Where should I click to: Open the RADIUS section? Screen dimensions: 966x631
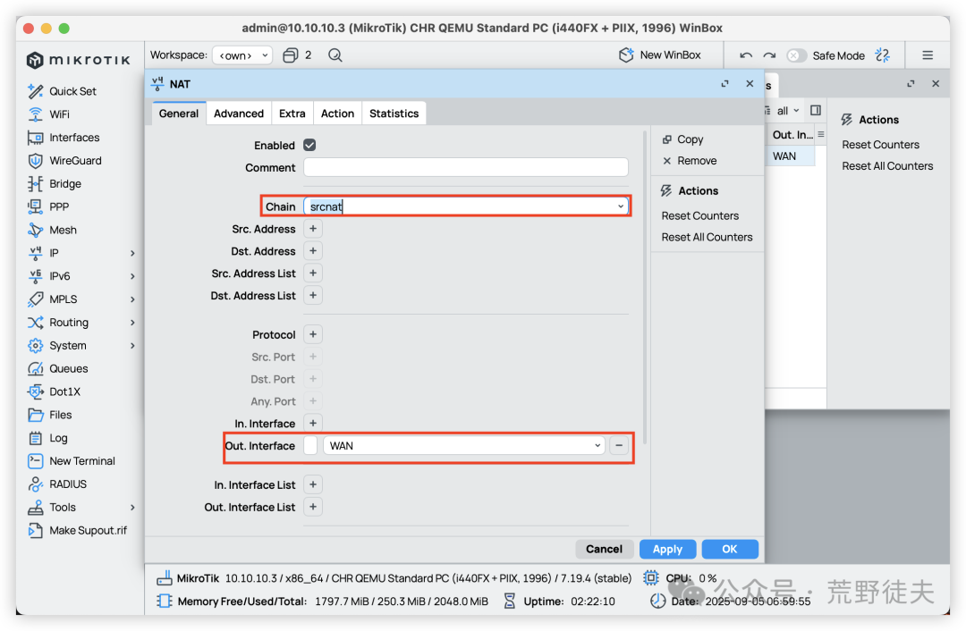point(57,484)
